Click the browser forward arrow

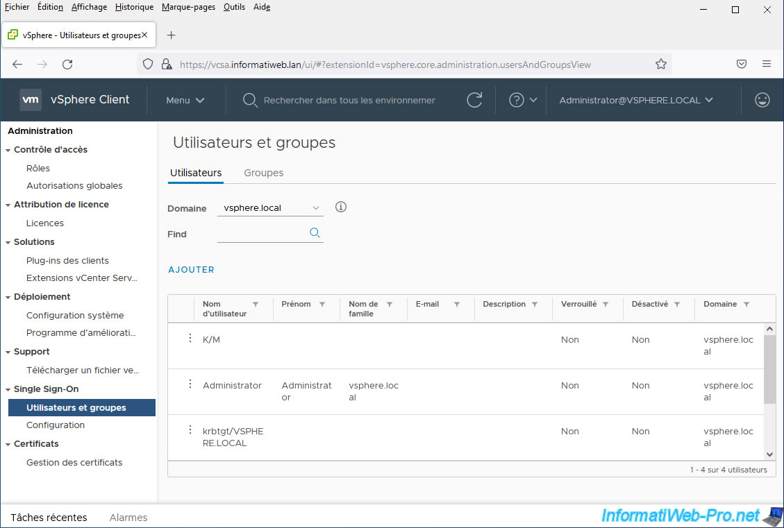coord(42,65)
